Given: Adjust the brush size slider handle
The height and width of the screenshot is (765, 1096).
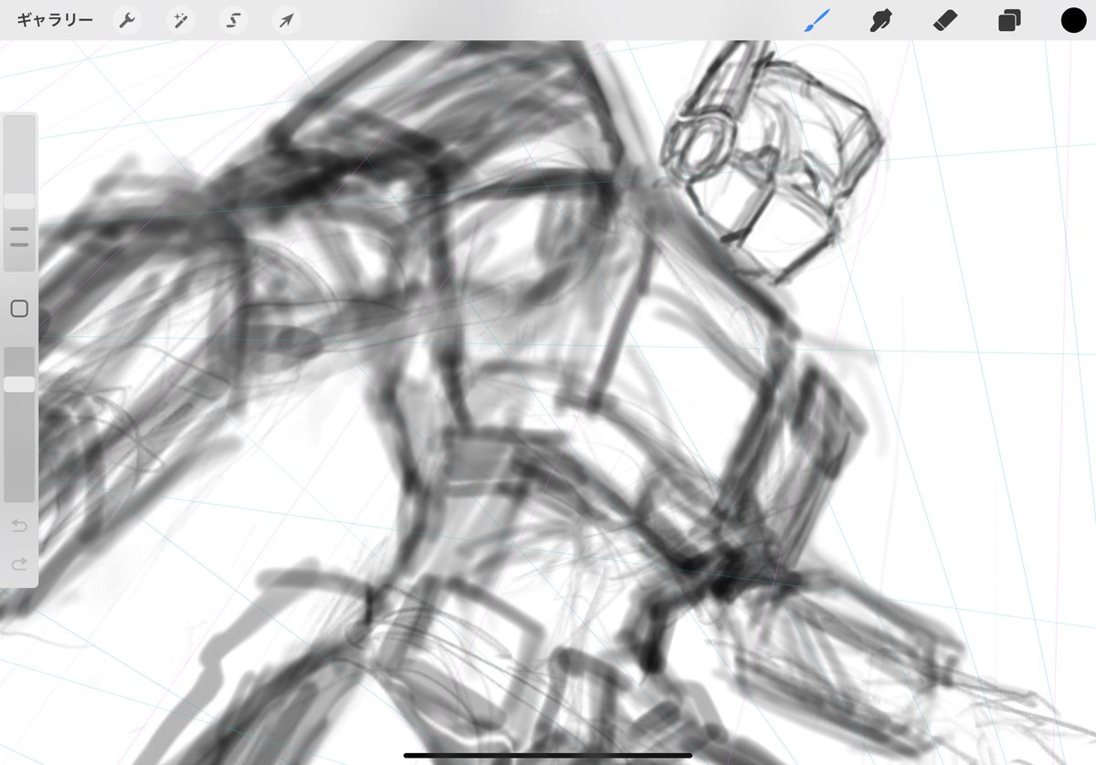Looking at the screenshot, I should (x=19, y=201).
